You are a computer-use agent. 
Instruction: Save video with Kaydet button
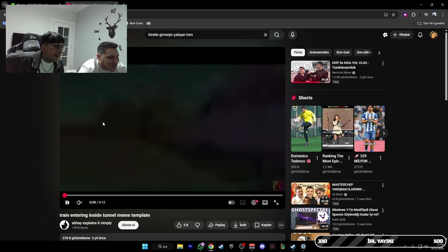pos(263,225)
